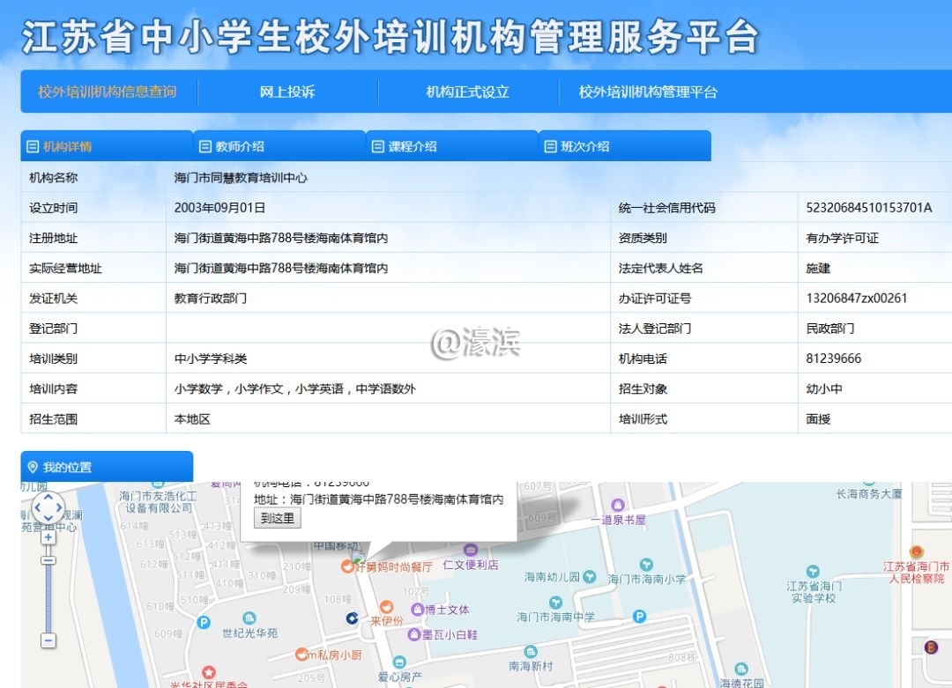Viewport: 952px width, 688px height.
Task: Click the 仁文便利店 store icon on map
Action: coord(471,550)
